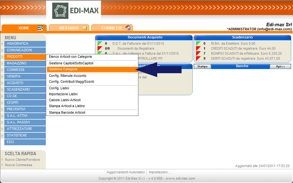Image resolution: width=293 pixels, height=183 pixels.
Task: Open Aggiornamenti Automatici in the footer
Action: click(125, 172)
